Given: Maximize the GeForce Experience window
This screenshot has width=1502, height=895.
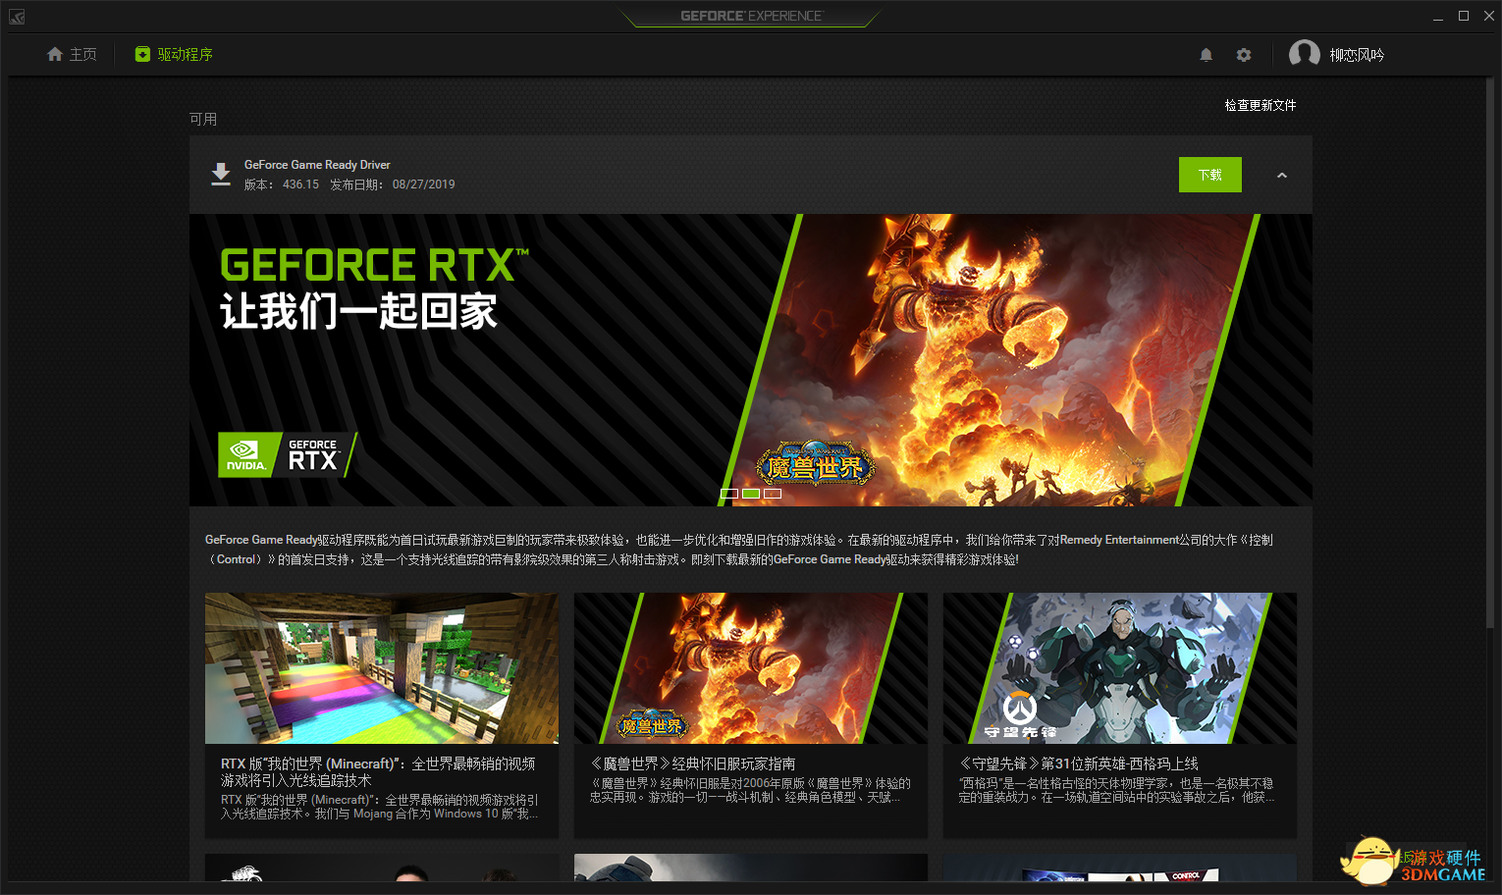Looking at the screenshot, I should [1464, 17].
